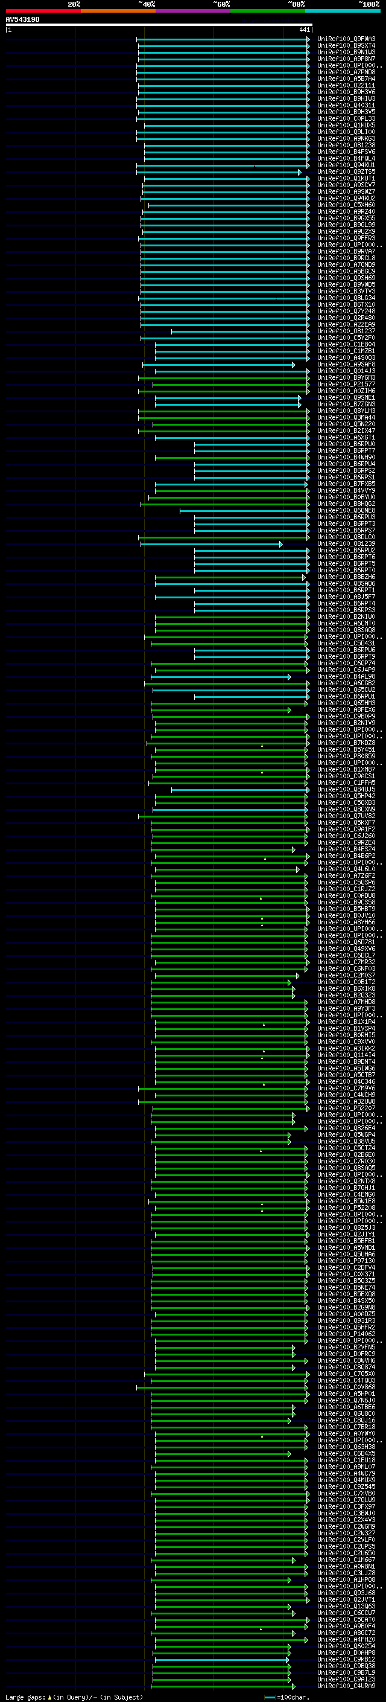The width and height of the screenshot is (386, 1702).
Task: Open the UniRef100_B9SXT4 hit link
Action: click(346, 46)
